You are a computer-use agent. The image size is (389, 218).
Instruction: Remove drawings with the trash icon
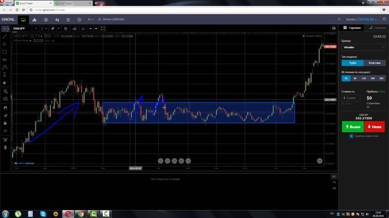tap(5, 148)
